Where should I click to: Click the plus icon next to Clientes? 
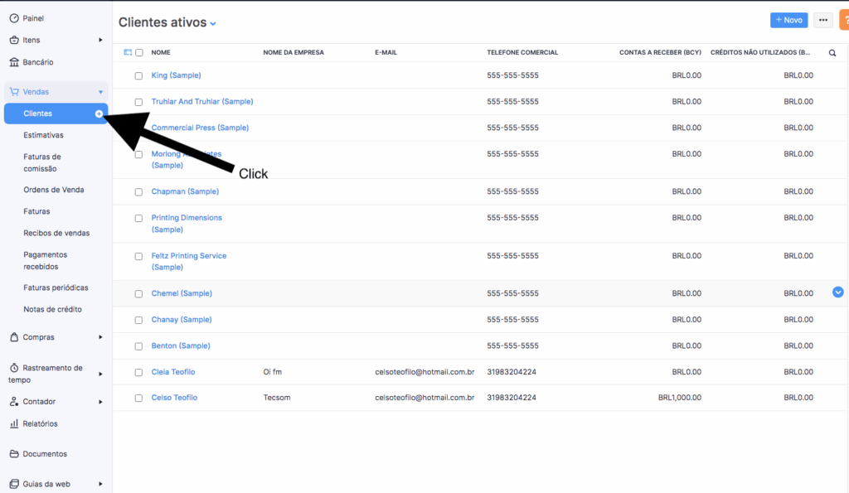(99, 114)
